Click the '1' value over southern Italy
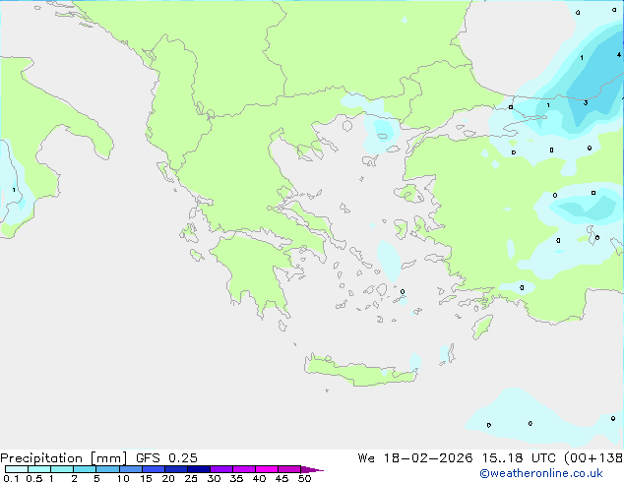The image size is (624, 482). [14, 190]
